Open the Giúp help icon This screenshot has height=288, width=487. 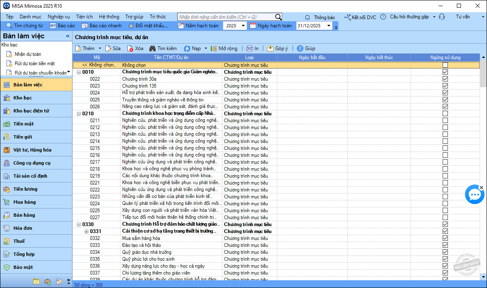pyautogui.click(x=300, y=48)
